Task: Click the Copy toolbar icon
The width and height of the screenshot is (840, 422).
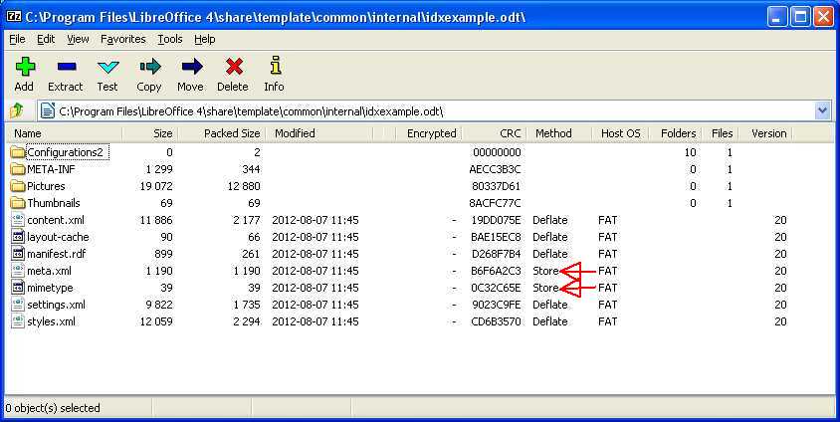Action: pos(149,68)
